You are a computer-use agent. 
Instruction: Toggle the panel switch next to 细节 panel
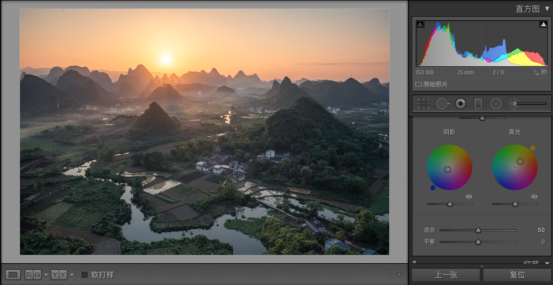click(x=414, y=262)
